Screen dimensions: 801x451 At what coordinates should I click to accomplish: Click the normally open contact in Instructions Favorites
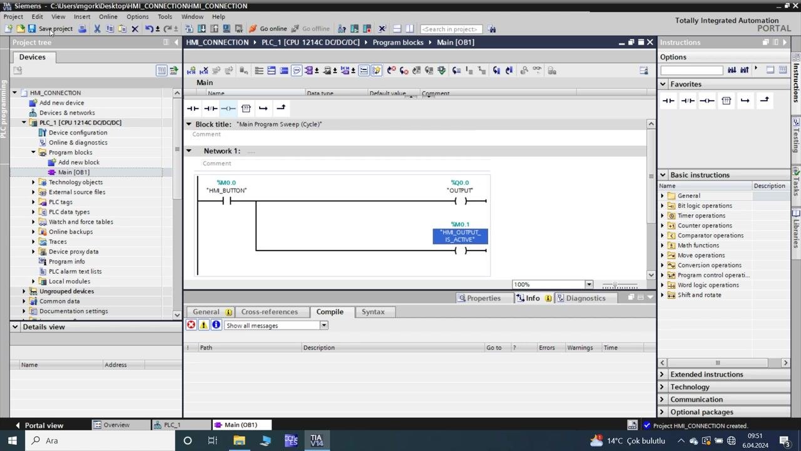tap(668, 100)
